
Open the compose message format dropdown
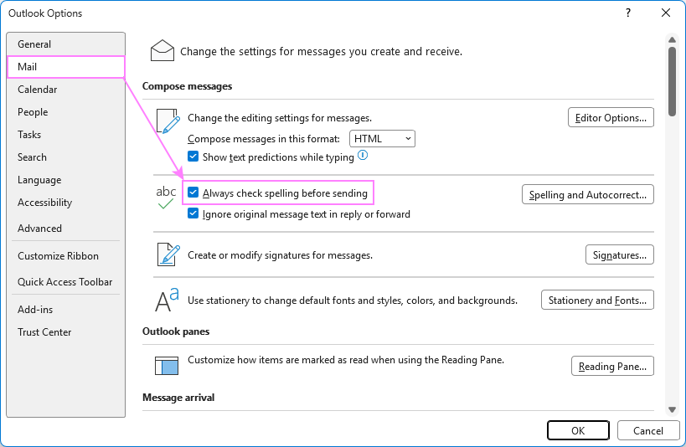[382, 139]
